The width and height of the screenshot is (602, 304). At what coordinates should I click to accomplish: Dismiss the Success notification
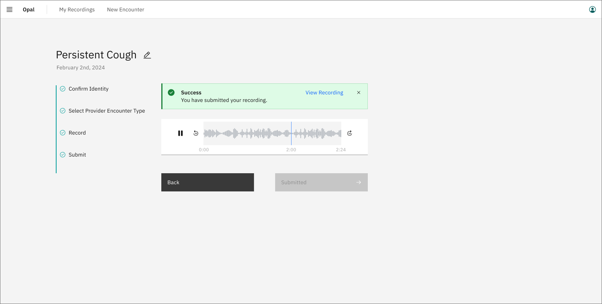tap(359, 92)
